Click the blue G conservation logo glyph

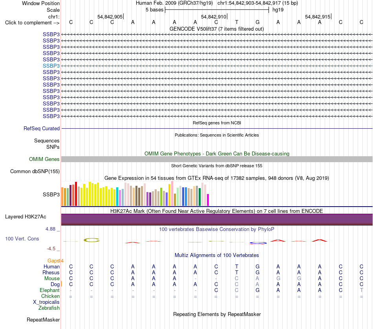[258, 243]
